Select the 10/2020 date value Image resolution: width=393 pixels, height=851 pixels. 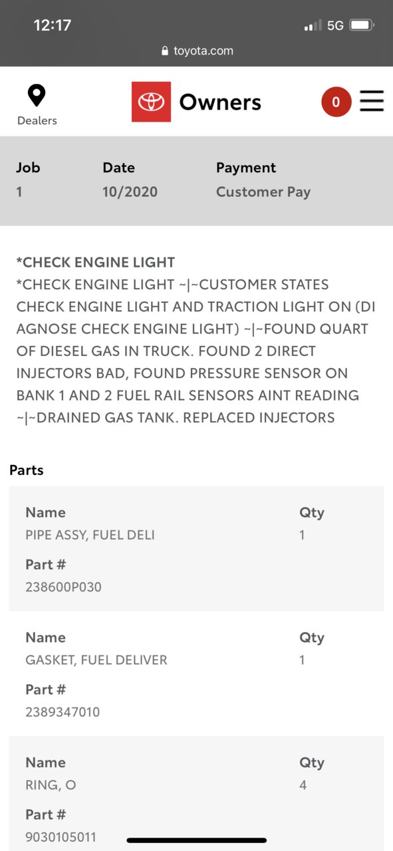pyautogui.click(x=130, y=192)
